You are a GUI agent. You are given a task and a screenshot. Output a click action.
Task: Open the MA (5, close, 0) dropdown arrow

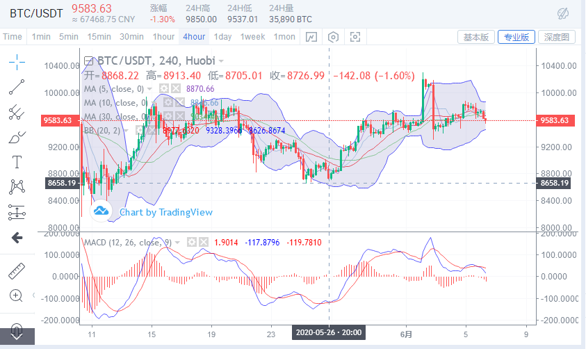(x=151, y=89)
